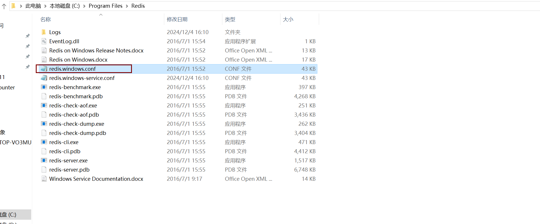Screen dimensions: 540x224
Task: Select Windows Service Documentation.docx file name
Action: click(96, 179)
